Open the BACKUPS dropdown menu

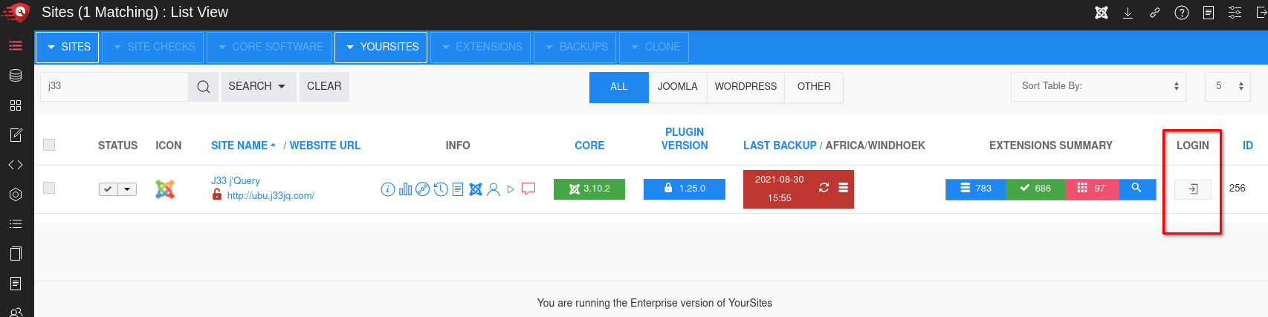pyautogui.click(x=575, y=47)
